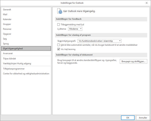Cancel the dialog with Annuller

pos(143,118)
